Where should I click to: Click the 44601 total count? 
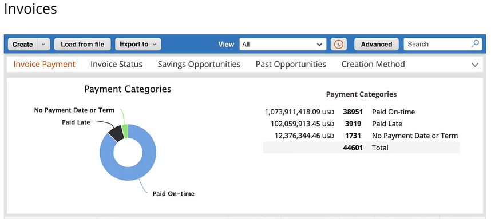pos(353,148)
